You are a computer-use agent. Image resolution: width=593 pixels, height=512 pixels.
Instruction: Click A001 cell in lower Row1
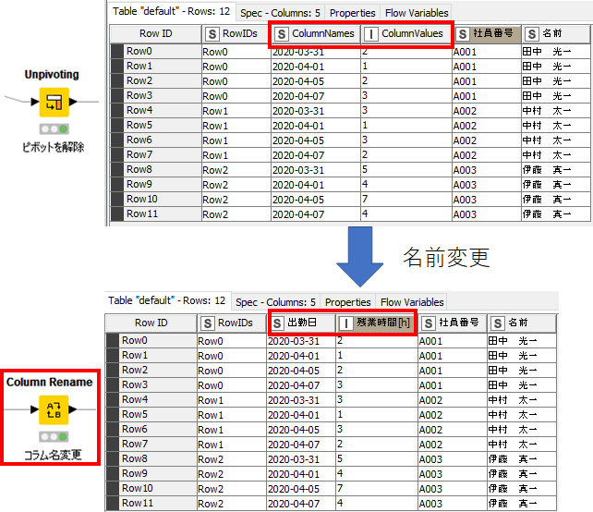tap(453, 355)
